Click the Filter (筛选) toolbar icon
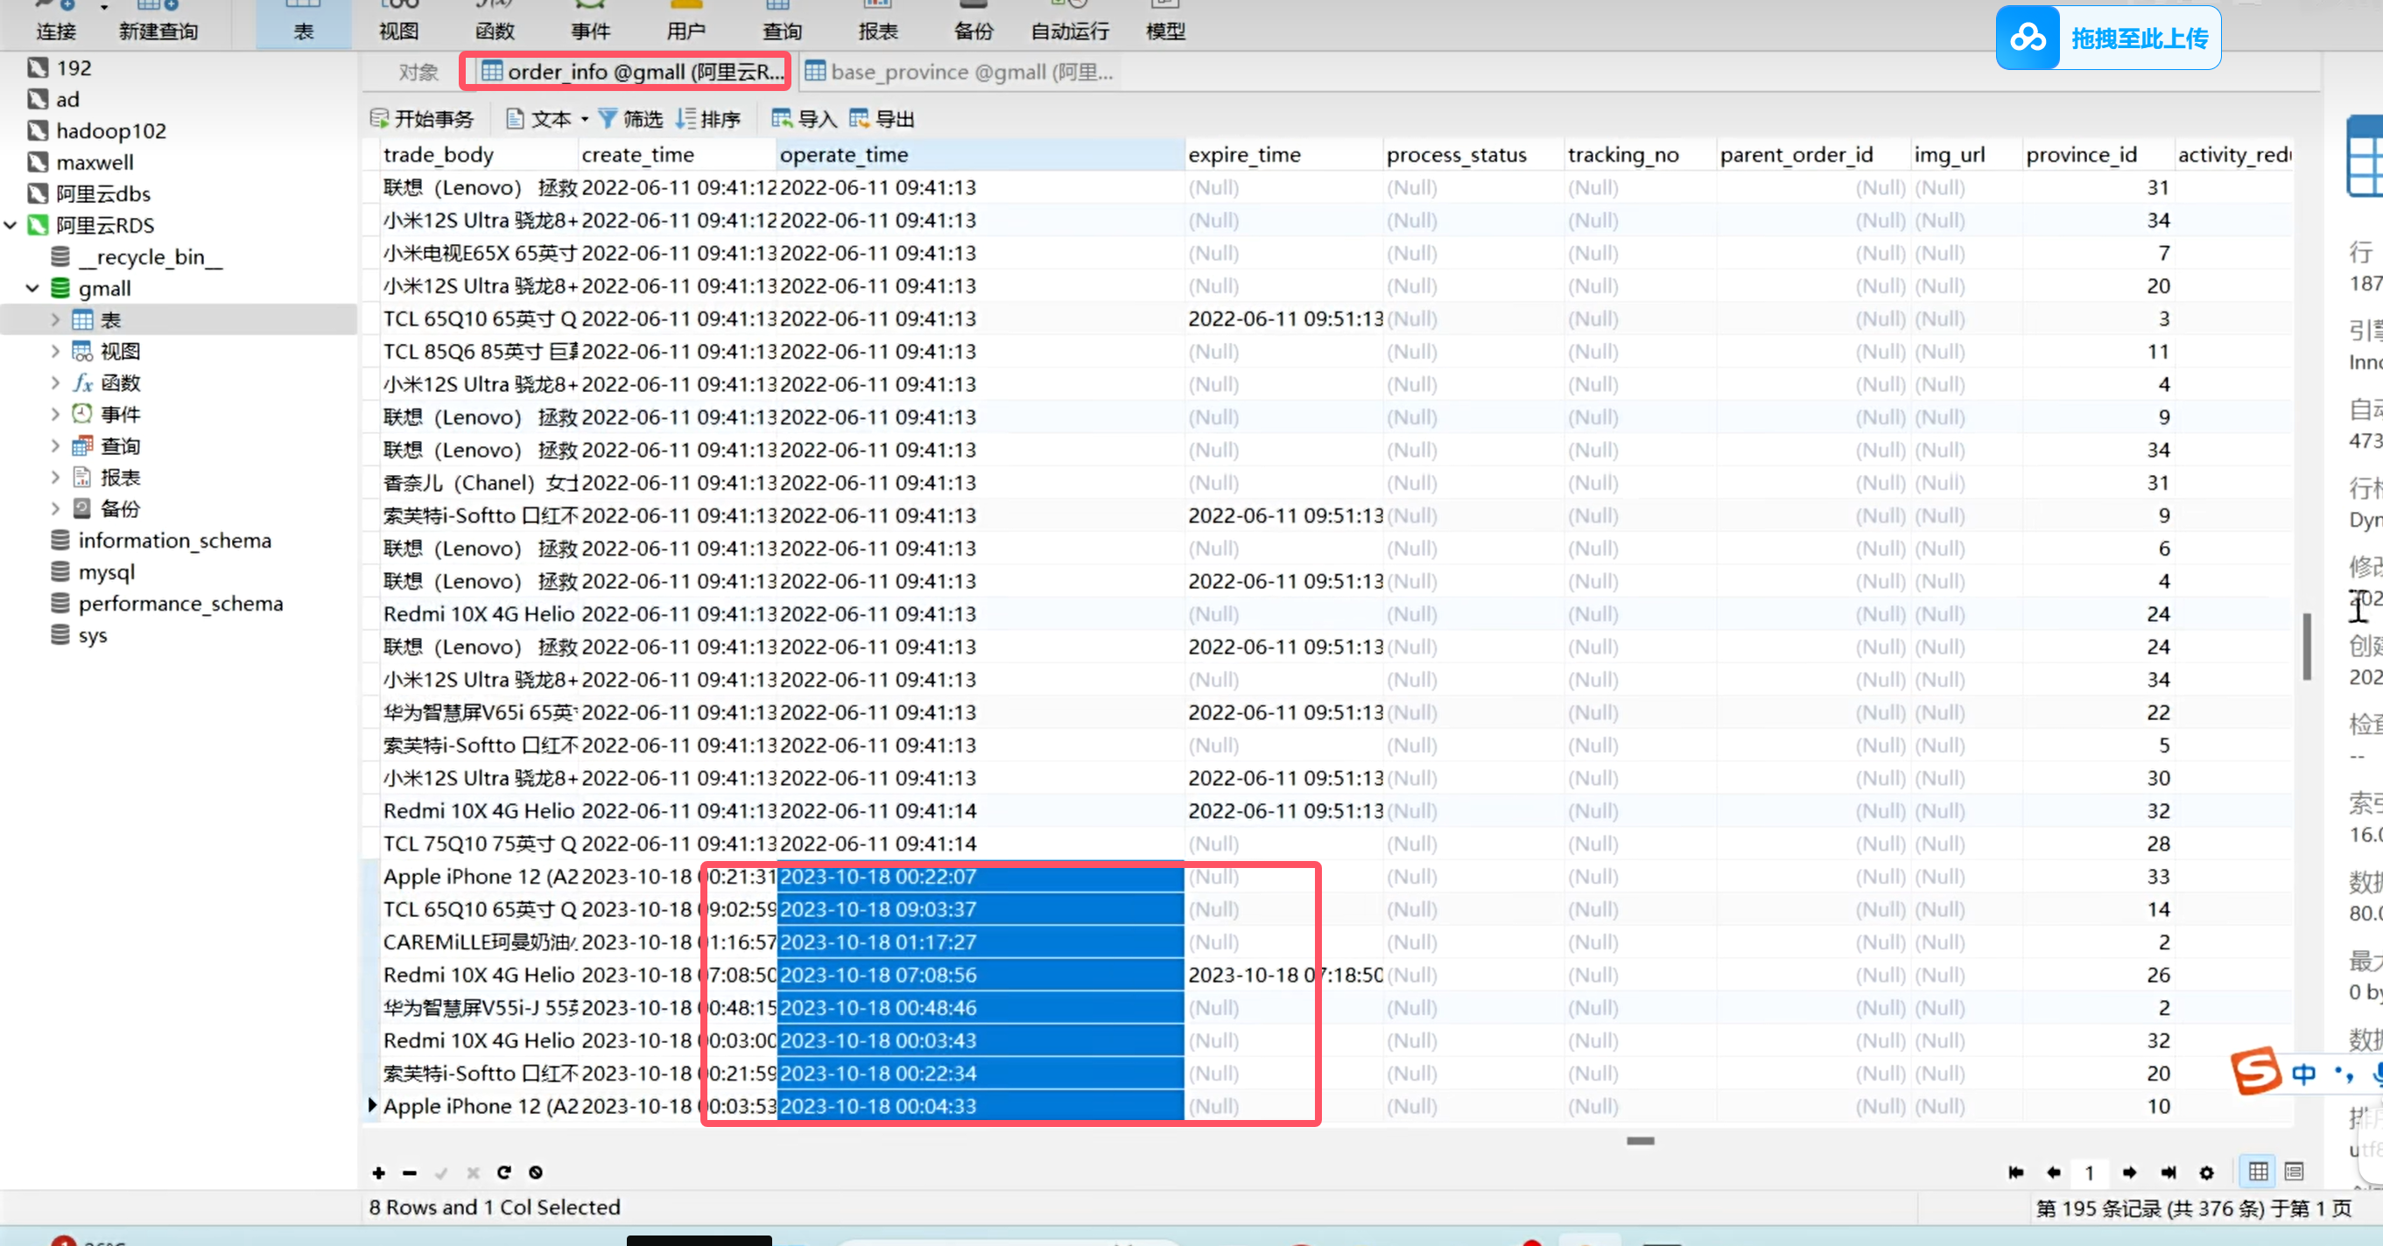The image size is (2383, 1246). [631, 118]
